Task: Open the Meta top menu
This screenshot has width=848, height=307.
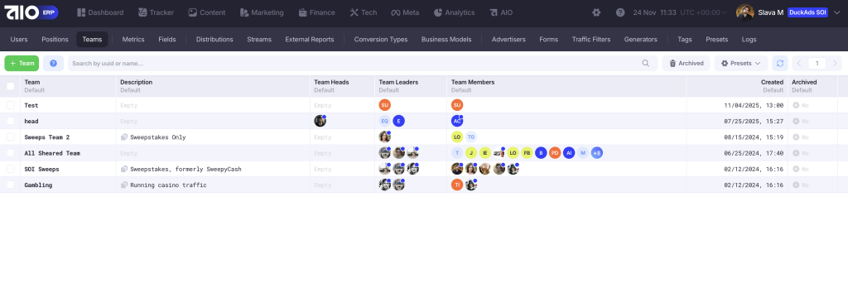Action: pos(405,12)
